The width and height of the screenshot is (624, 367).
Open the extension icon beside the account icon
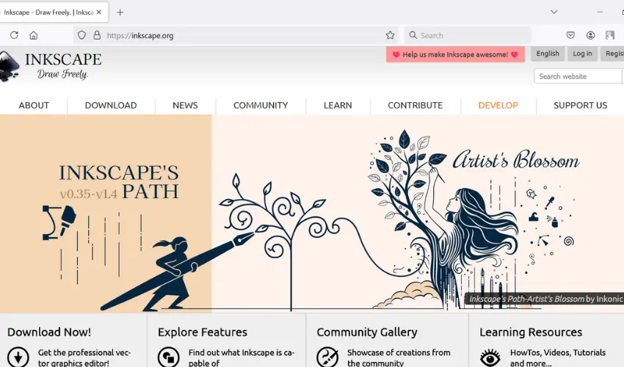pos(609,35)
